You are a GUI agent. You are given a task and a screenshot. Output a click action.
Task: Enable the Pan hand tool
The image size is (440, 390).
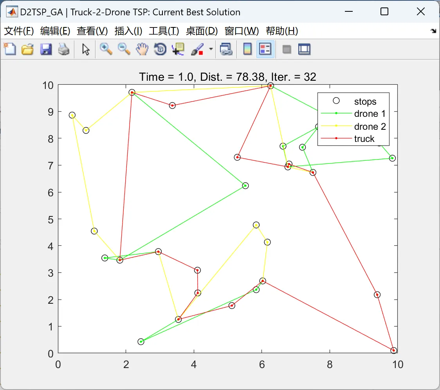[x=142, y=49]
